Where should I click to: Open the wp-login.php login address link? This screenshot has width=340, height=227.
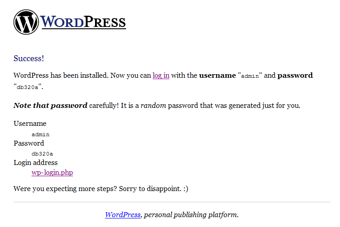52,173
